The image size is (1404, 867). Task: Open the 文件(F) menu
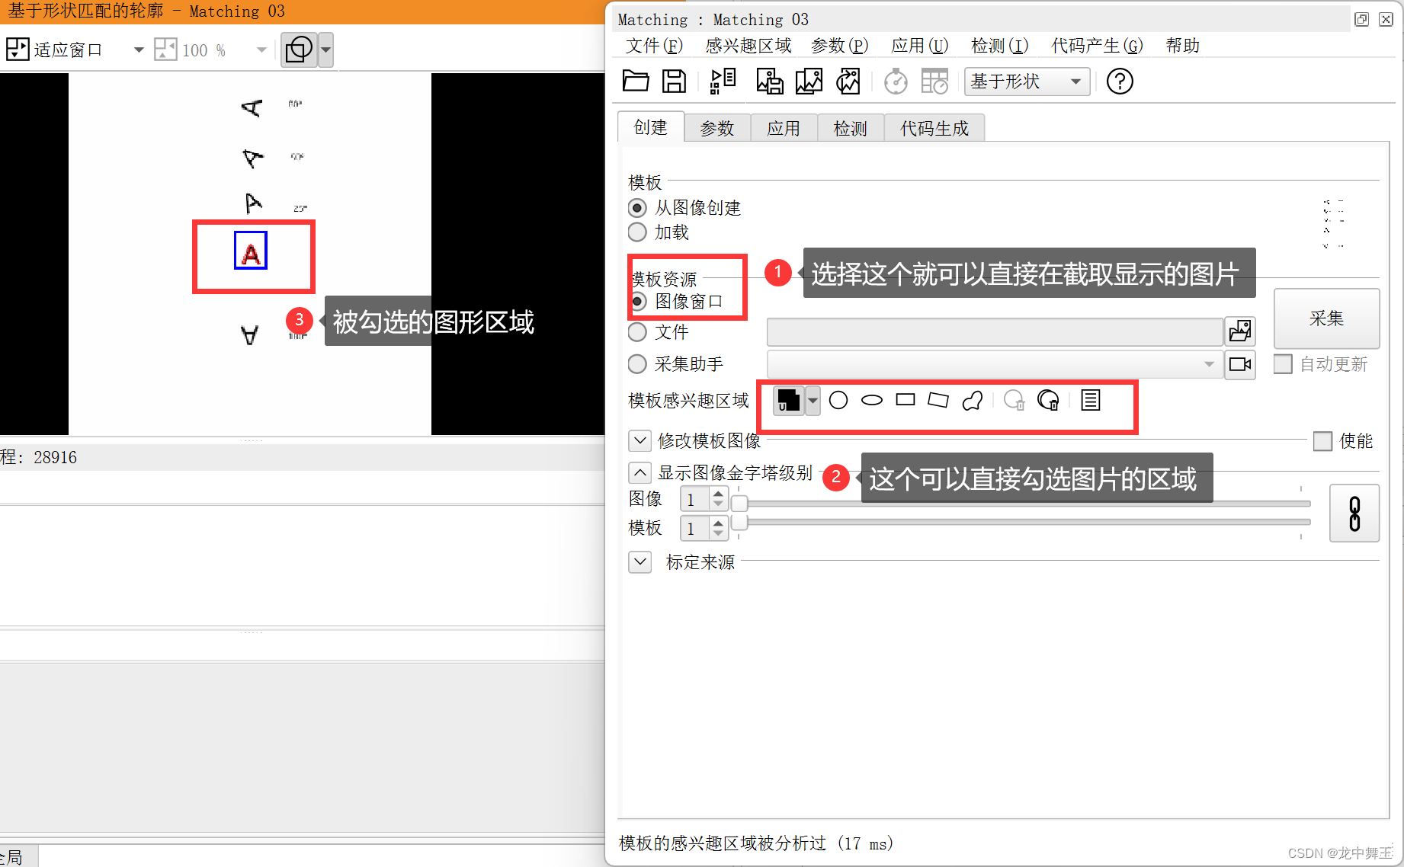(655, 46)
